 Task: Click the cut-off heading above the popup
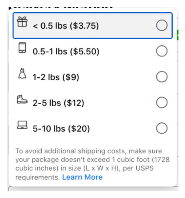61,8
